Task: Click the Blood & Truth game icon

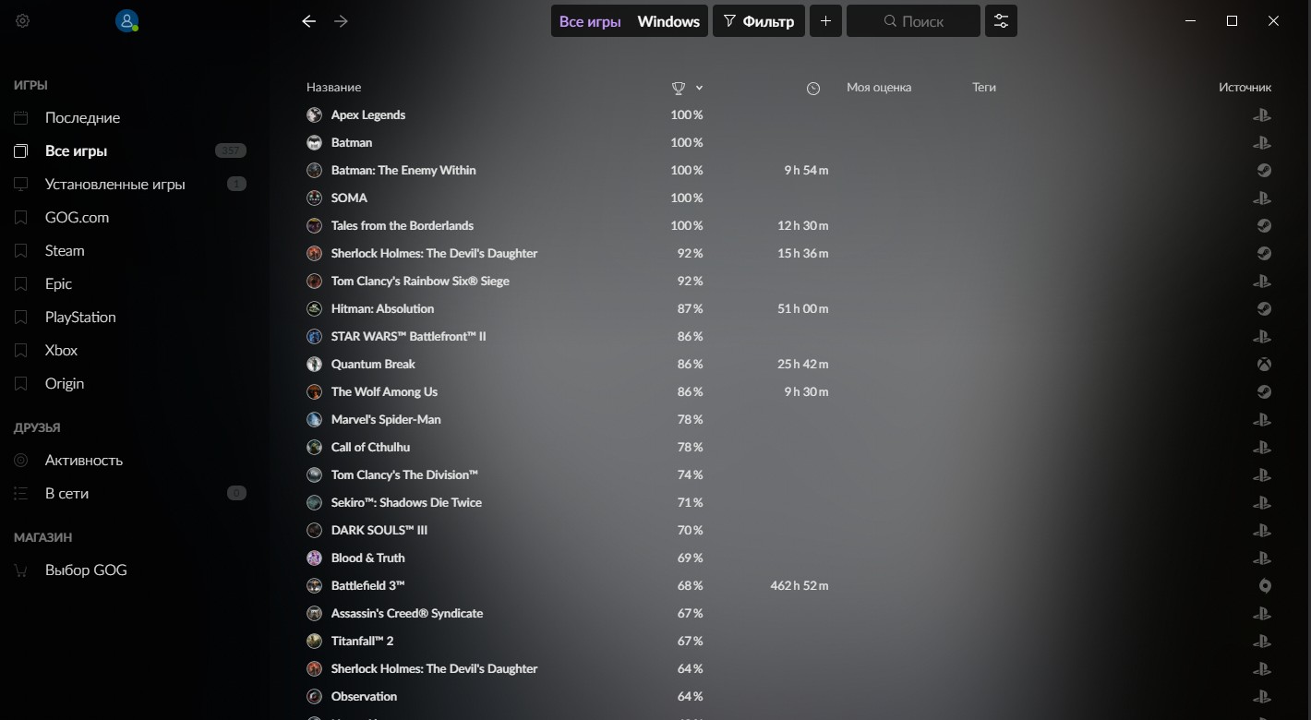Action: [x=314, y=558]
